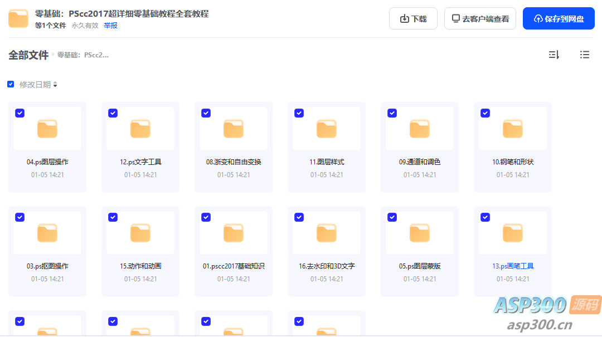
Task: Open the 01.pscc2017基础知识 folder icon
Action: coord(234,233)
